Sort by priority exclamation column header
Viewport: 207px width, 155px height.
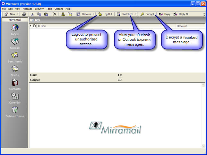(31, 26)
